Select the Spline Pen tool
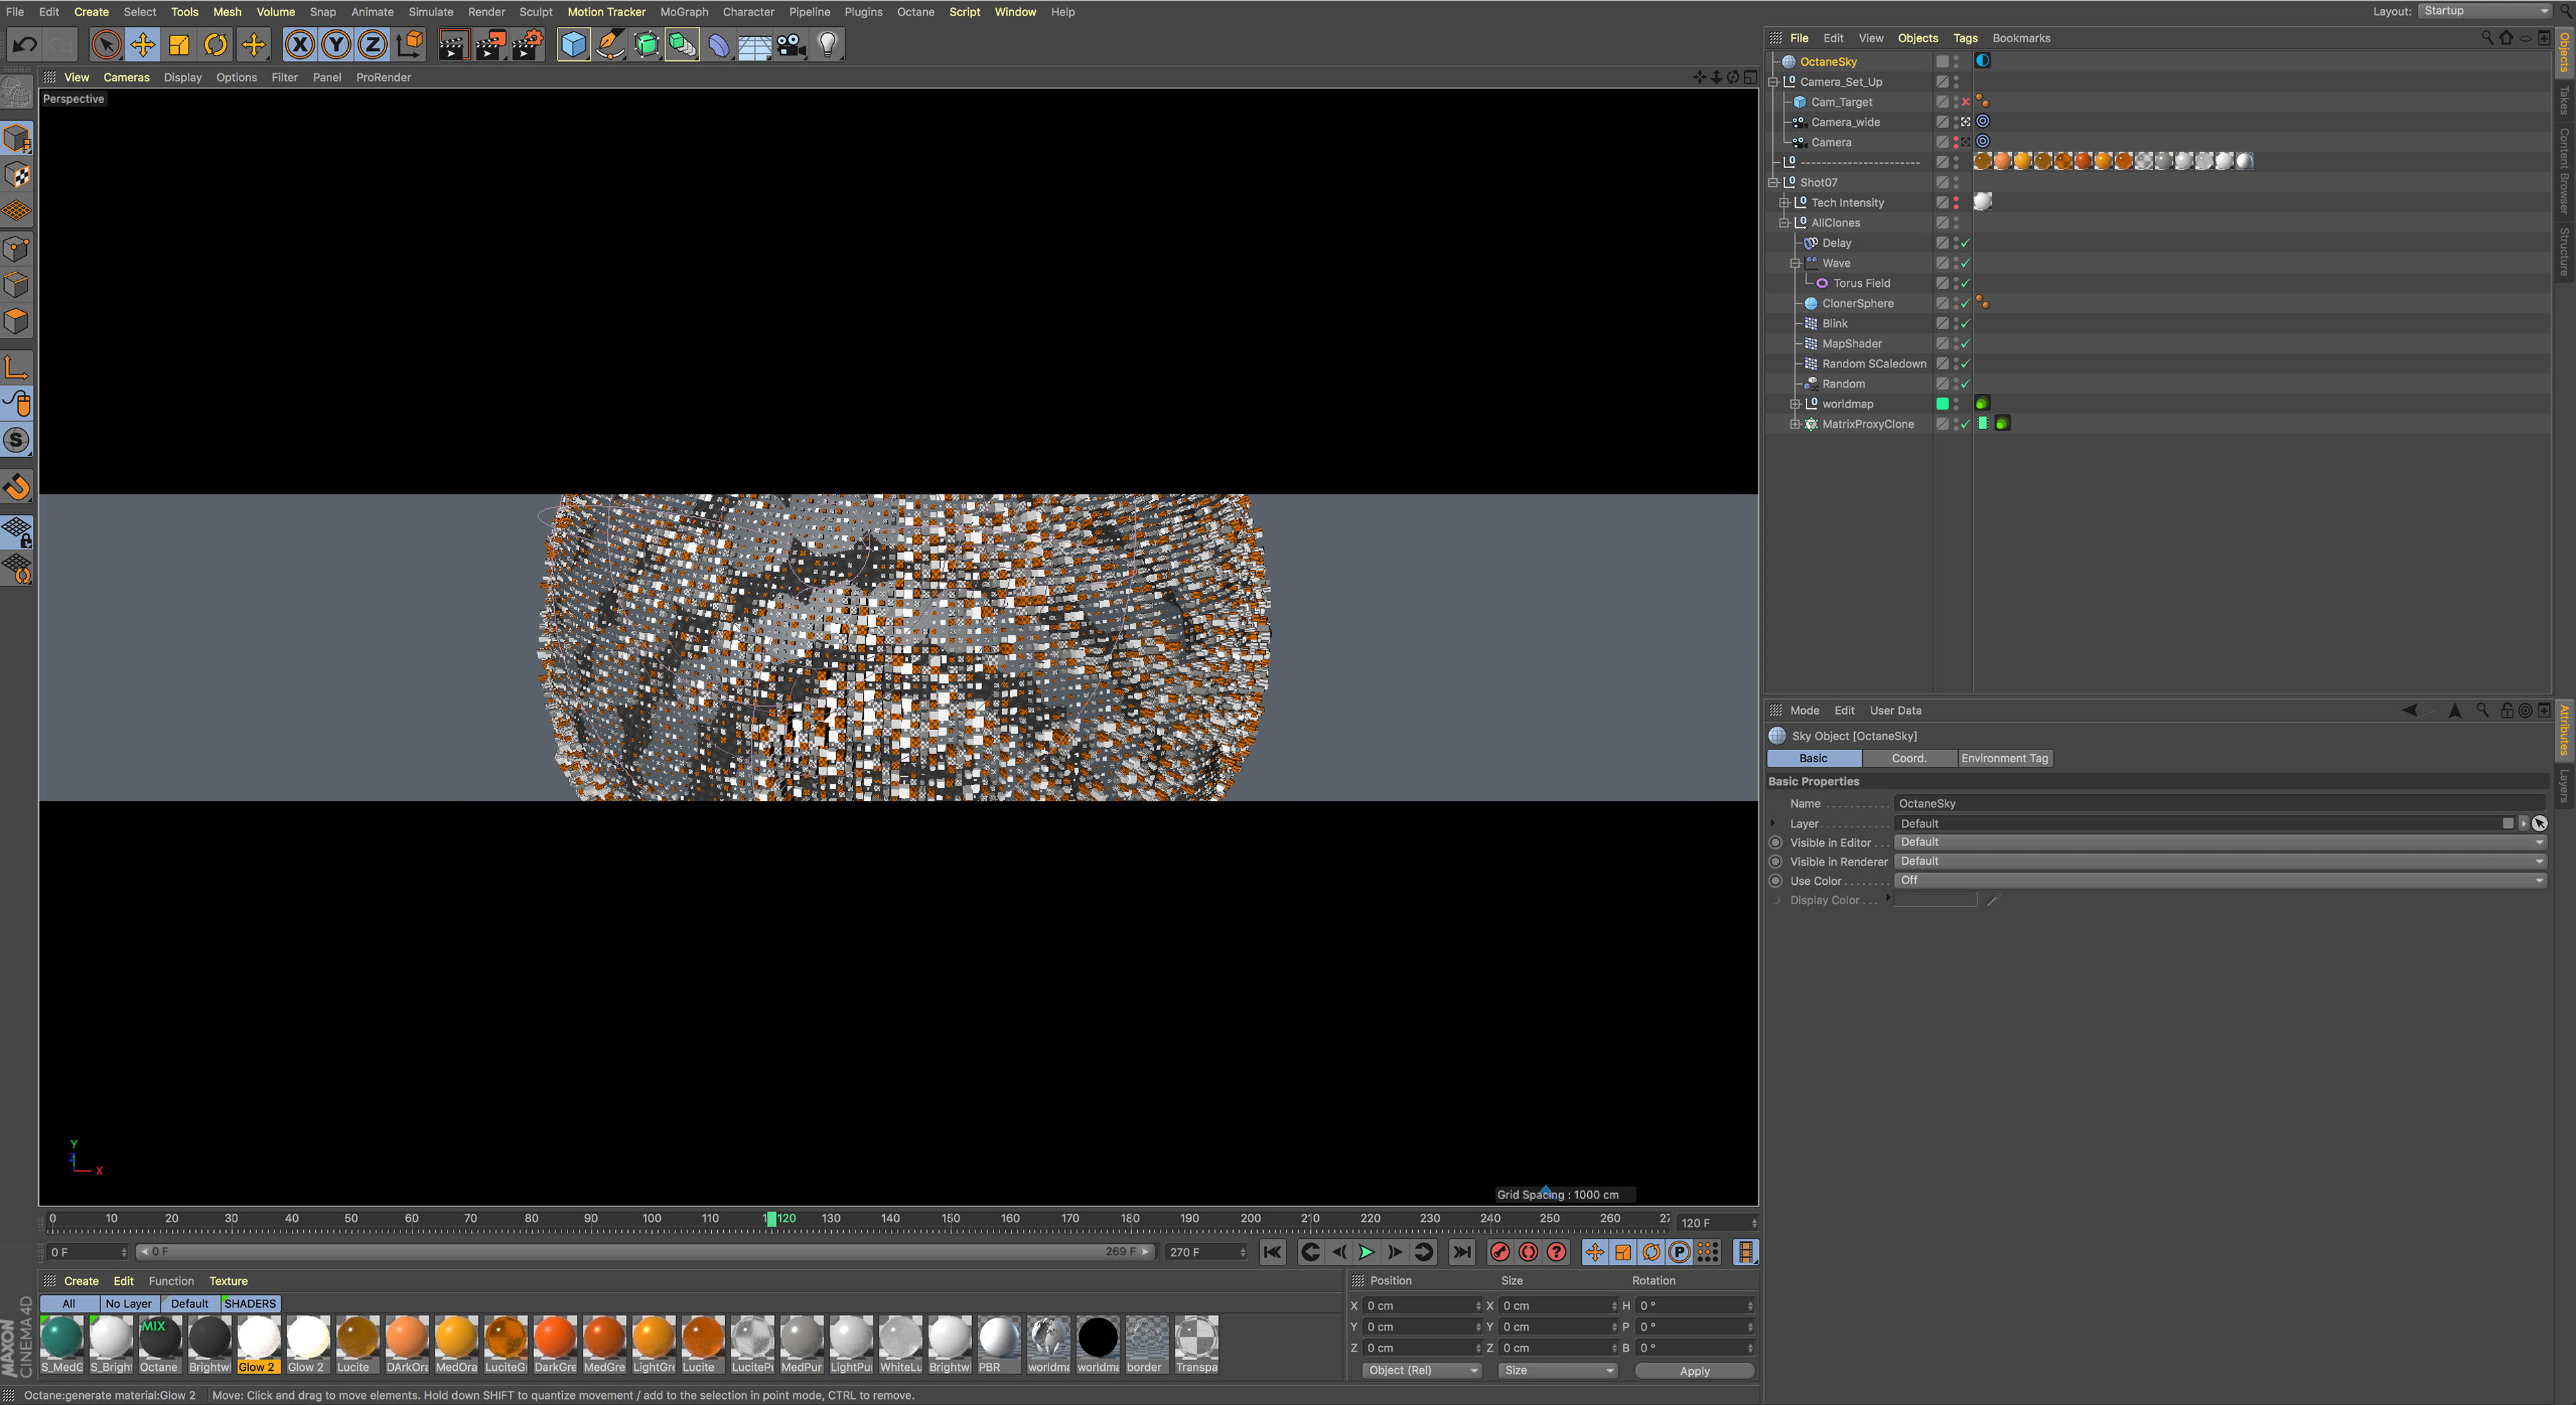Screen dimensions: 2576x1405 (610, 45)
